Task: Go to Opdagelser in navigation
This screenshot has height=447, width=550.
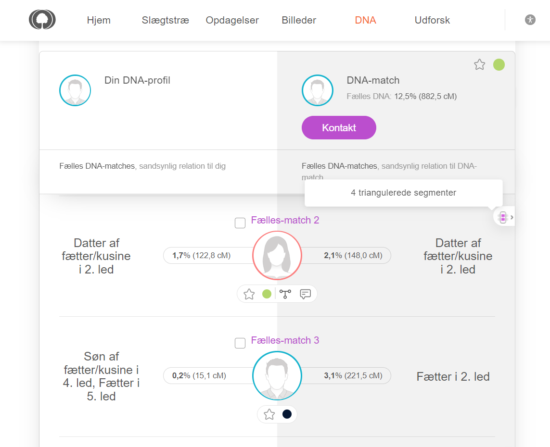Action: tap(232, 20)
